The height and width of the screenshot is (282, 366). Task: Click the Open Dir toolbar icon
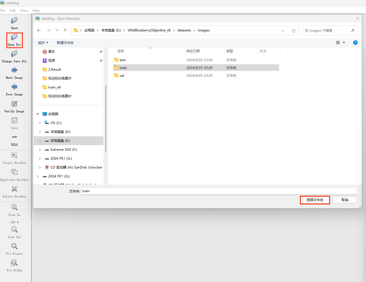[x=14, y=37]
